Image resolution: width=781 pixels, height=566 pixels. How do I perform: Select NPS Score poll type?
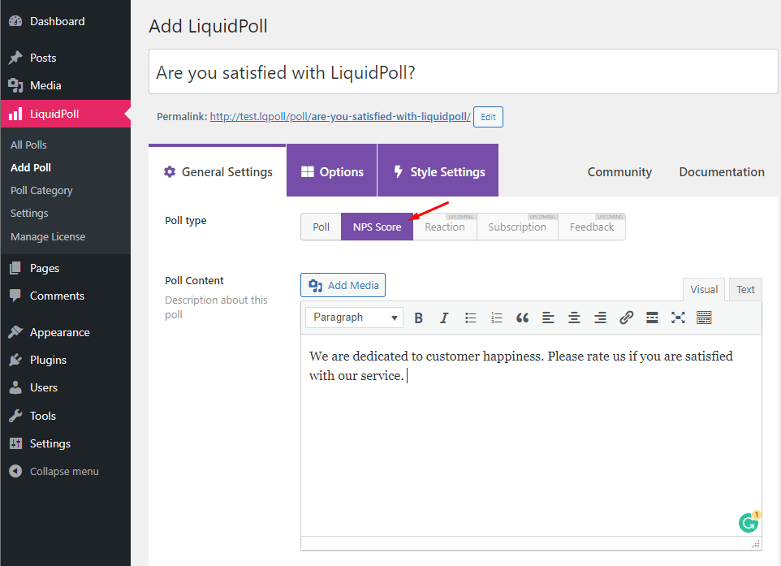[377, 227]
